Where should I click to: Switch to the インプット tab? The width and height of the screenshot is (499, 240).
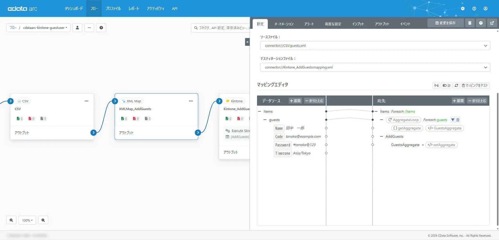coord(358,24)
